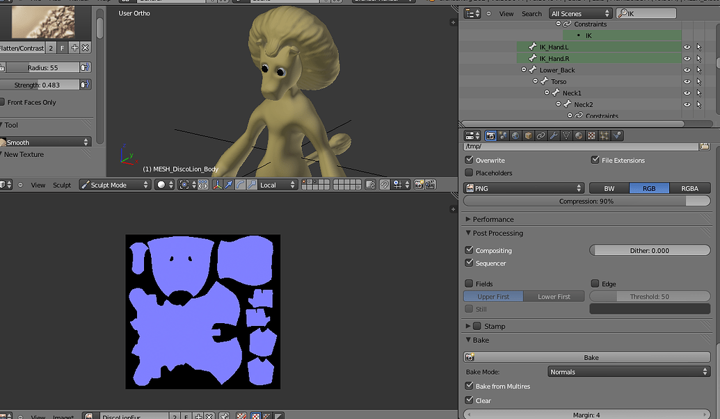This screenshot has width=720, height=419.
Task: Add new image with plus in UV editor
Action: (x=198, y=416)
